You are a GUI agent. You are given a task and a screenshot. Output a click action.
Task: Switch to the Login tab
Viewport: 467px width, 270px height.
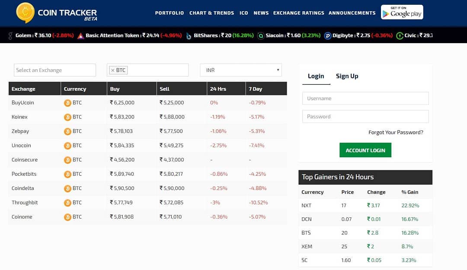pyautogui.click(x=316, y=76)
